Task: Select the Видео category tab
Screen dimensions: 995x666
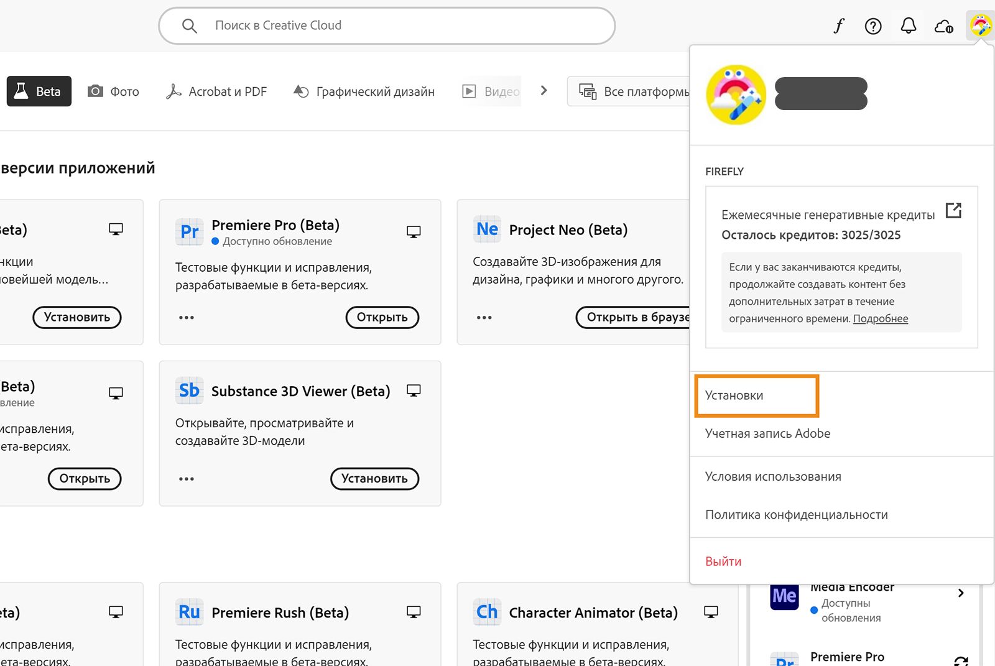Action: click(x=491, y=91)
